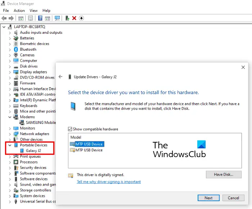The width and height of the screenshot is (252, 209).
Task: Collapse the LAPTOP-IBCSBRTQ root node
Action: point(4,27)
